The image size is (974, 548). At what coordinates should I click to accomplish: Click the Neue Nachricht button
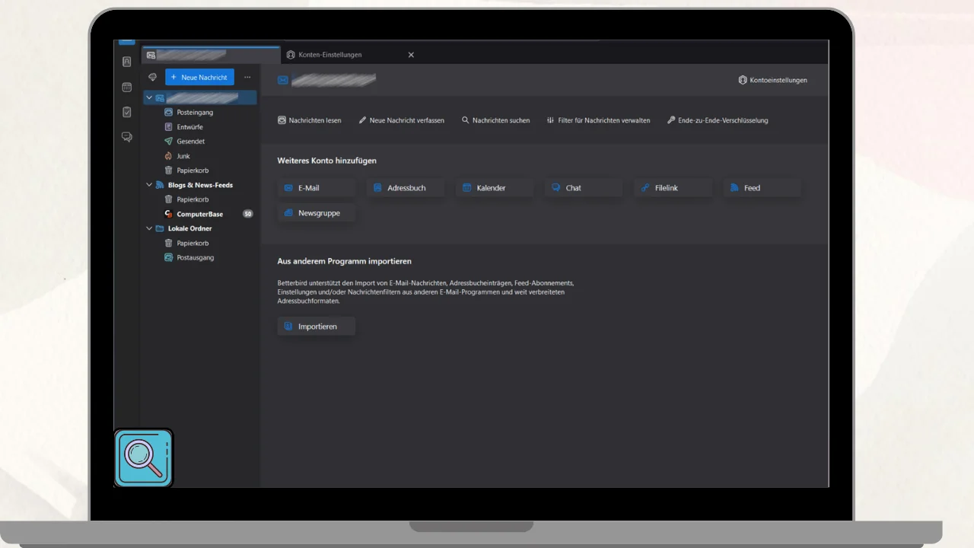pyautogui.click(x=199, y=77)
